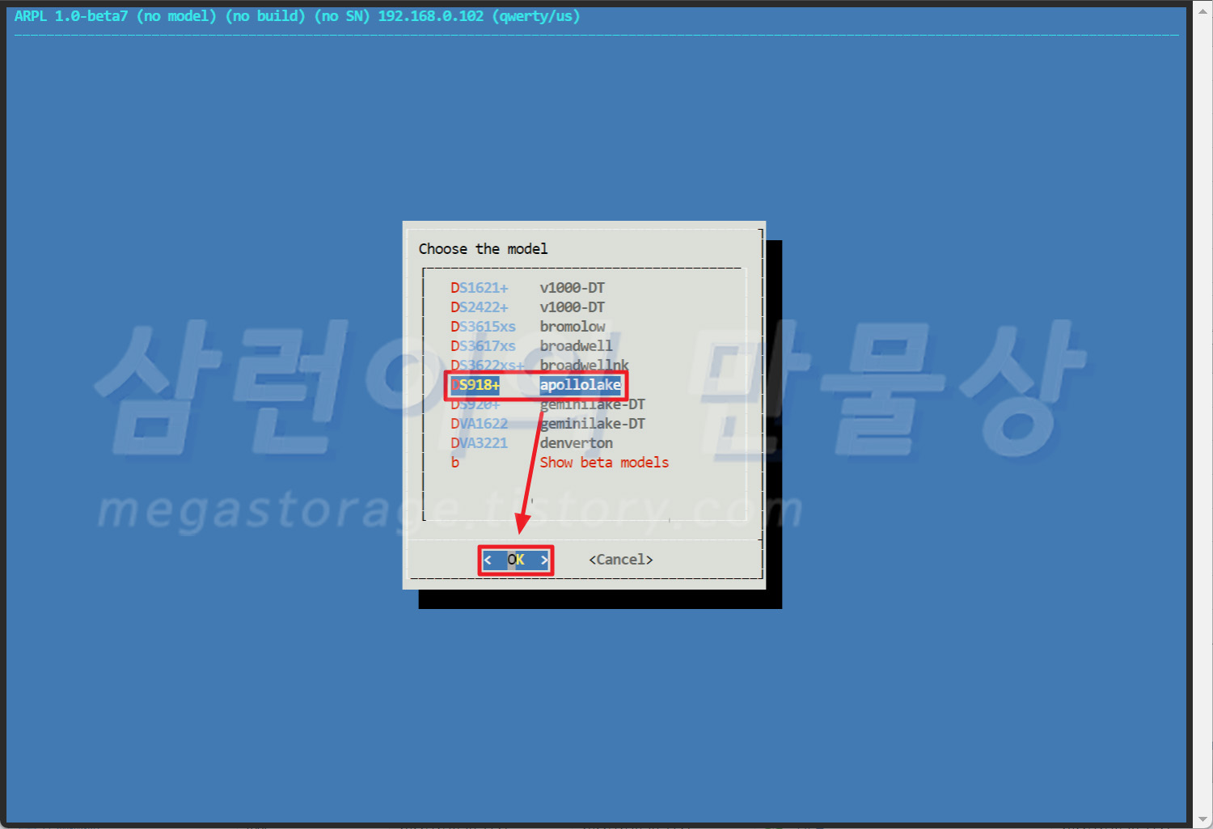1213x829 pixels.
Task: Select the DS1621+ v1000-DT model
Action: click(x=527, y=288)
